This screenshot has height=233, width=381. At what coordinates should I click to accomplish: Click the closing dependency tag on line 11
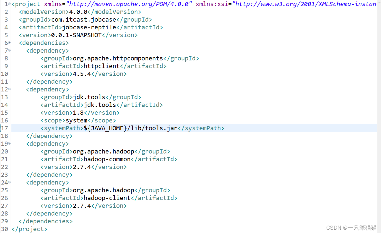(49, 82)
